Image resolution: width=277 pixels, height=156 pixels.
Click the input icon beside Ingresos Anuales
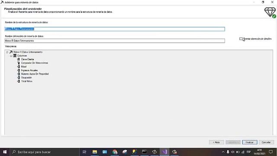tap(19, 70)
